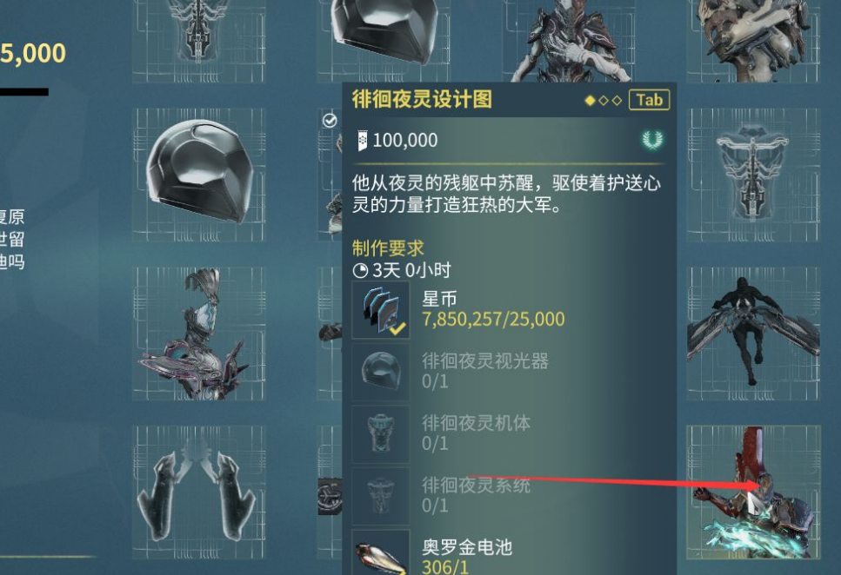This screenshot has width=841, height=575.
Task: Click the green laurel emblem icon
Action: click(652, 141)
